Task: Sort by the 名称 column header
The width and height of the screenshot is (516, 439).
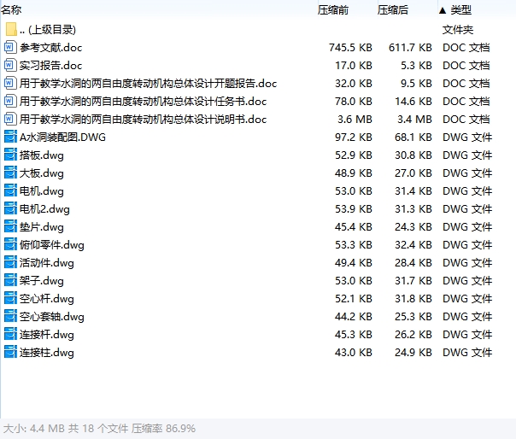Action: 11,10
